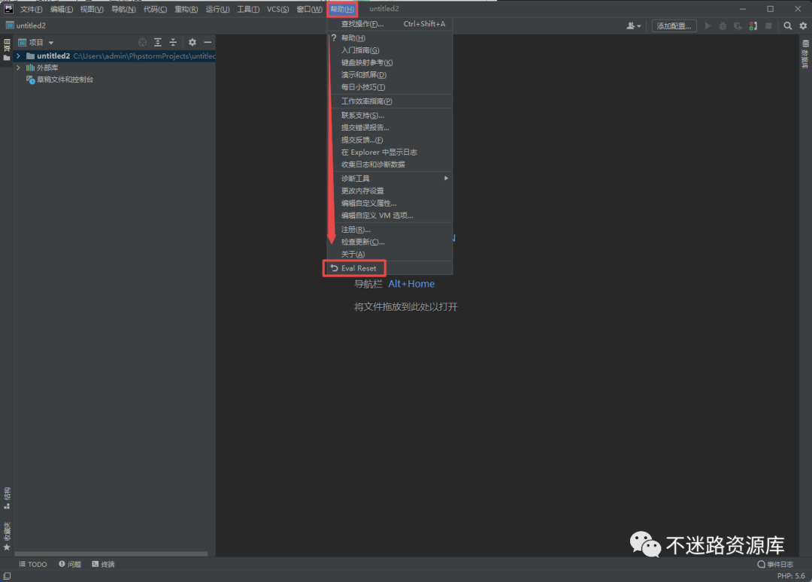Viewport: 812px width, 582px height.
Task: Open the user account icon in toolbar
Action: (633, 26)
